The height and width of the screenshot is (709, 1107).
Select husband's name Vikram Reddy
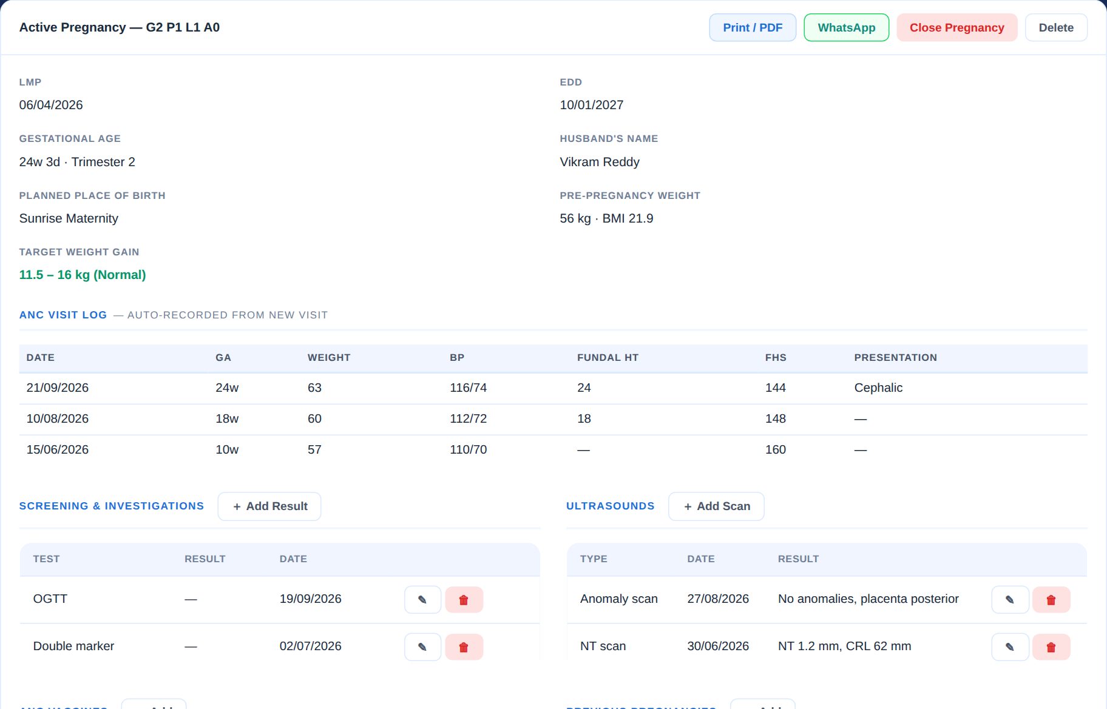tap(600, 162)
